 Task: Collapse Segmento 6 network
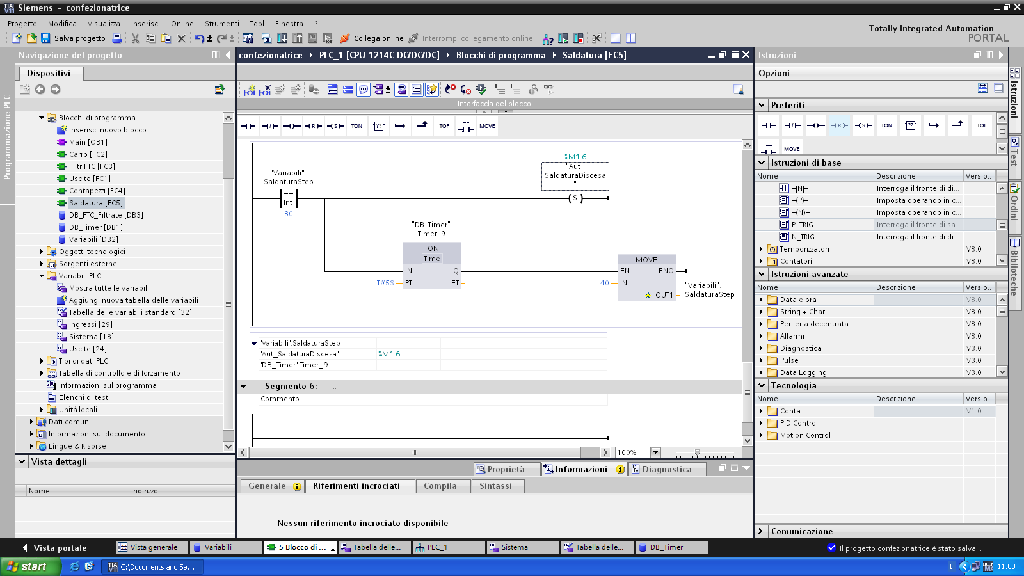pyautogui.click(x=243, y=386)
